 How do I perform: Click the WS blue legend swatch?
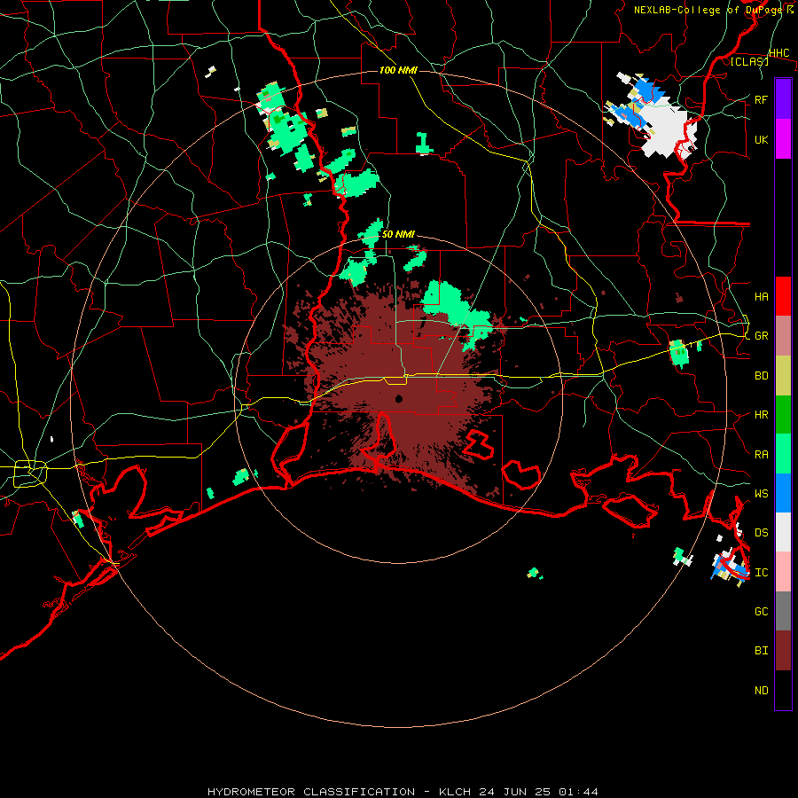tap(783, 493)
